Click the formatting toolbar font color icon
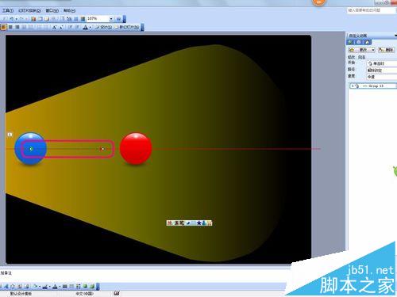This screenshot has width=397, height=297. pyautogui.click(x=85, y=27)
